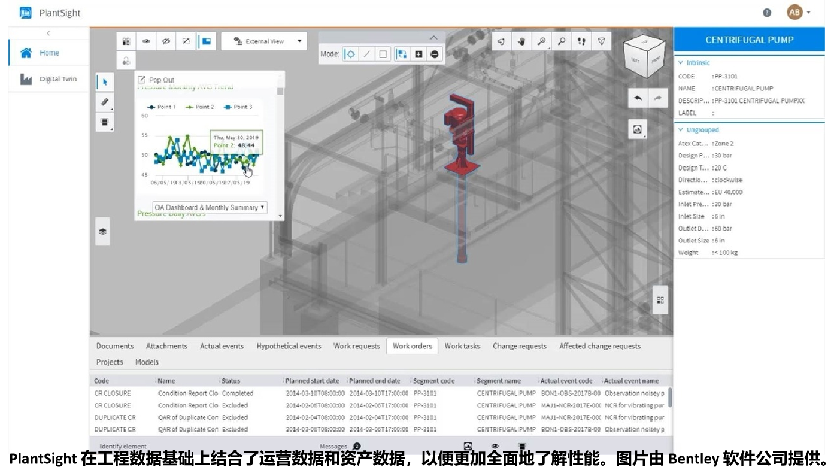
Task: Open OA Dashboard & Monthly Summary dropdown
Action: (210, 207)
